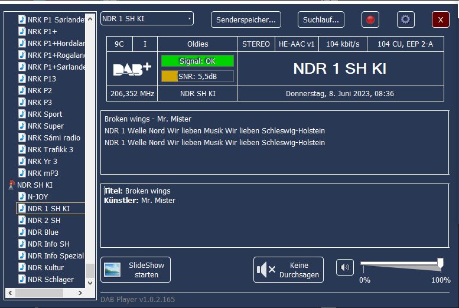Open the NDR 1 SH KI station dropdown
This screenshot has width=459, height=308.
[x=147, y=19]
